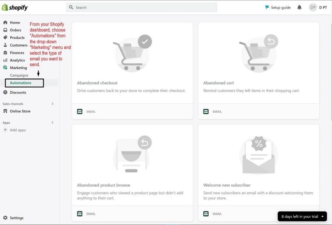Click the Online Store shop icon

(x=5, y=111)
